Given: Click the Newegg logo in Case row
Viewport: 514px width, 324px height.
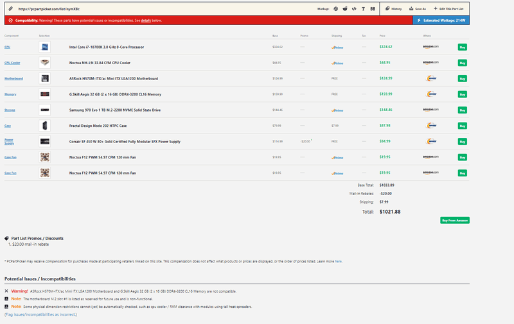Looking at the screenshot, I should [431, 125].
